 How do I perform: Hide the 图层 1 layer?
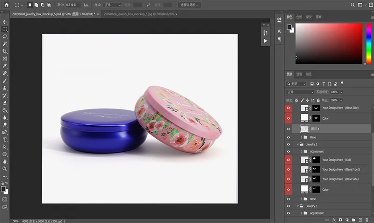[x=288, y=129]
